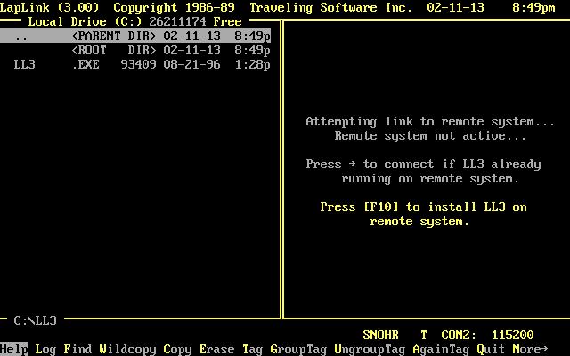
Task: Click the Attempting link to remote system text
Action: 430,121
